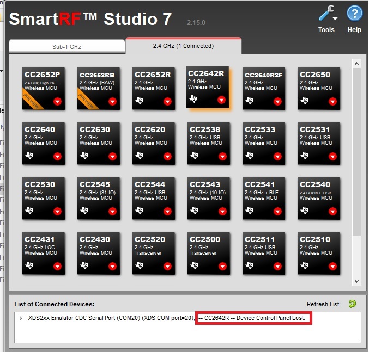The width and height of the screenshot is (369, 352).
Task: Click the TI logo on CC2545 tile
Action: click(x=84, y=211)
